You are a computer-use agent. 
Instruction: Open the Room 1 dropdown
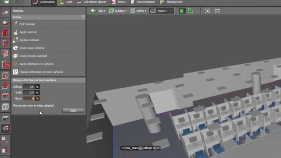pyautogui.click(x=161, y=11)
